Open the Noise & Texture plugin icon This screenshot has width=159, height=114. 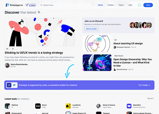pyautogui.click(x=99, y=106)
